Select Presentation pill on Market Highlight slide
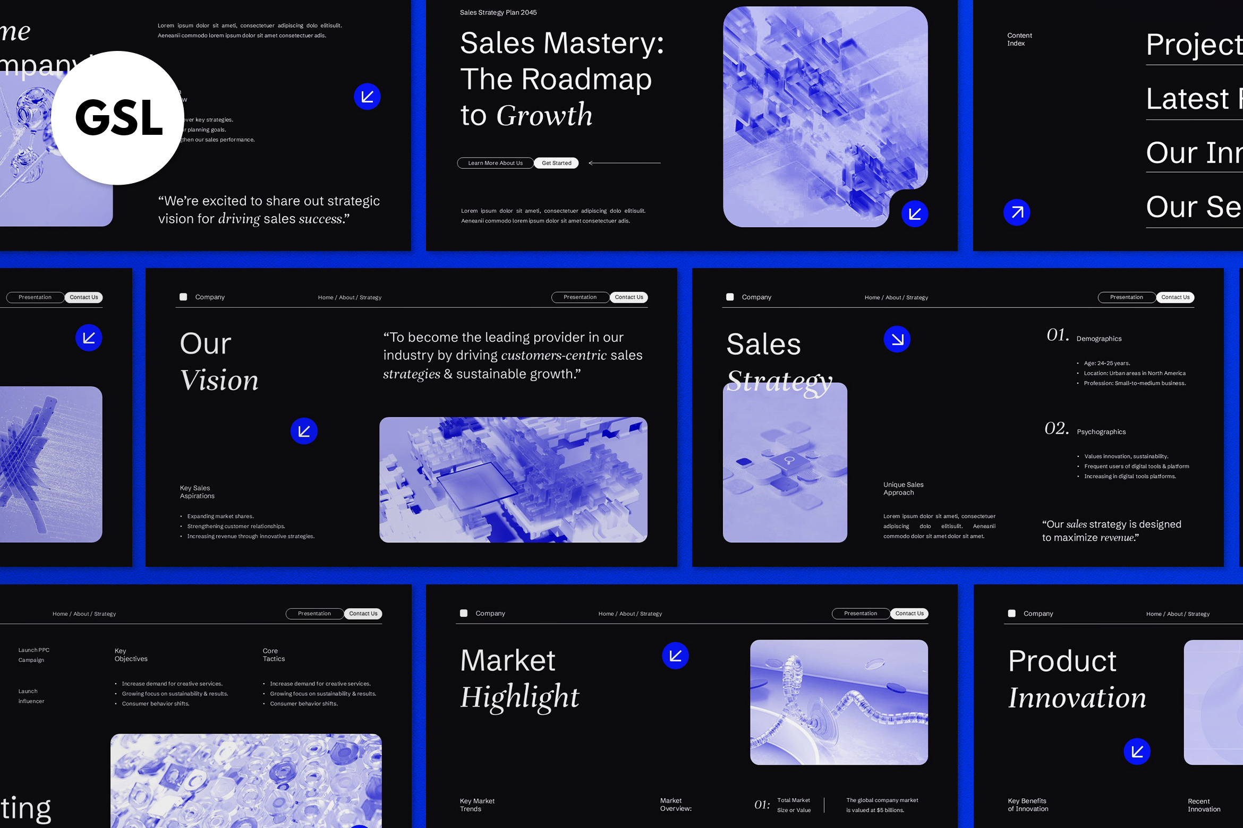This screenshot has width=1243, height=828. (861, 614)
